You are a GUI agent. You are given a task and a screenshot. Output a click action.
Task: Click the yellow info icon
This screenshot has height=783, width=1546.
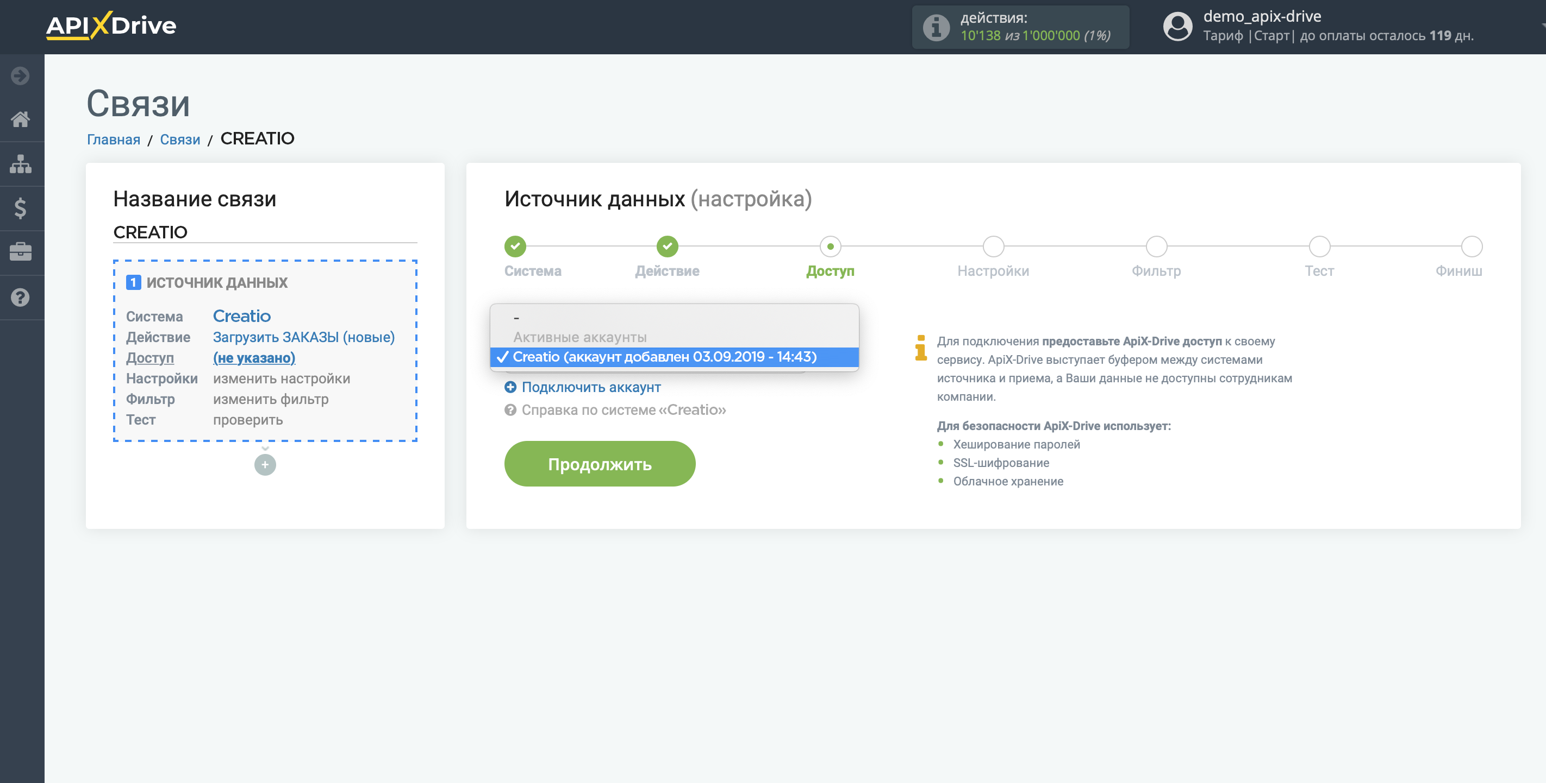click(x=921, y=348)
